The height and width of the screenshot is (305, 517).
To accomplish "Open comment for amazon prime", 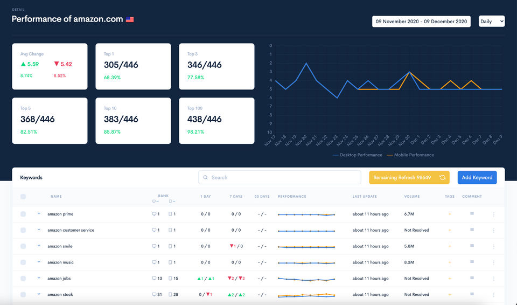I will [472, 213].
